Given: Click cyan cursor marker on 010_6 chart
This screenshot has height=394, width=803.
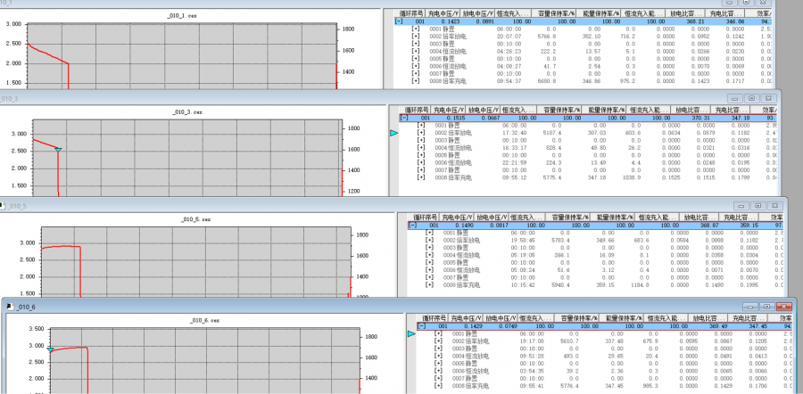Looking at the screenshot, I should [x=51, y=350].
